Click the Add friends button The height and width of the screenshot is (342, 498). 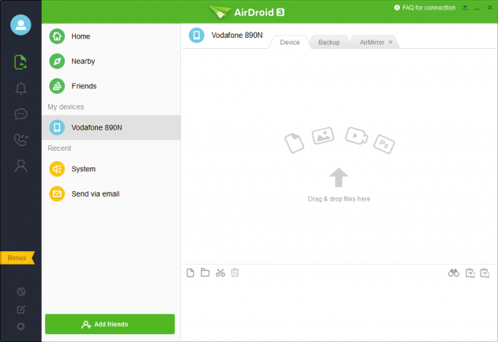(110, 325)
